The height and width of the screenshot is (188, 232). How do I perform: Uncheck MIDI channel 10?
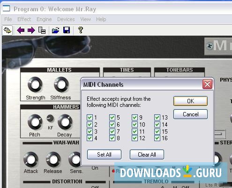click(x=135, y=124)
